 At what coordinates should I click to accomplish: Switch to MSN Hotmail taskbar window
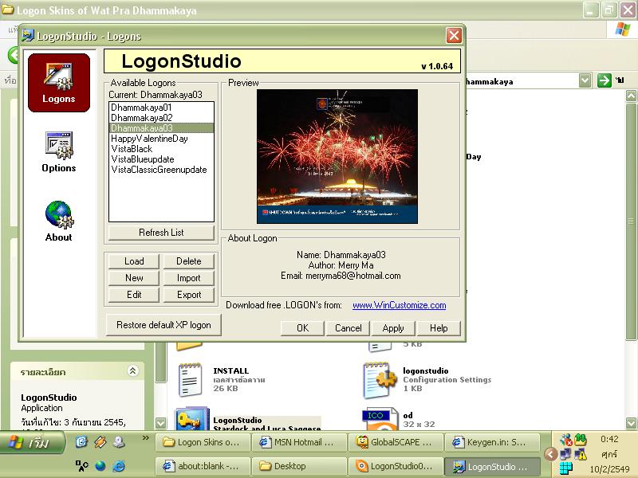click(x=301, y=442)
